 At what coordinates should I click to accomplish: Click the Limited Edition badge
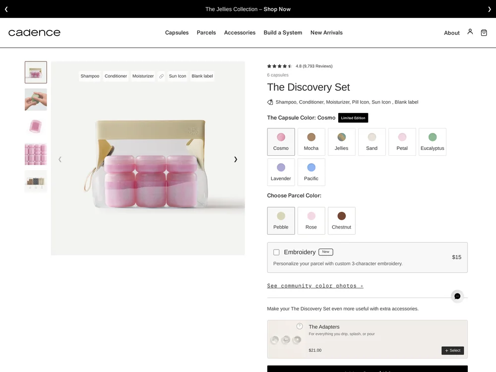coord(353,118)
